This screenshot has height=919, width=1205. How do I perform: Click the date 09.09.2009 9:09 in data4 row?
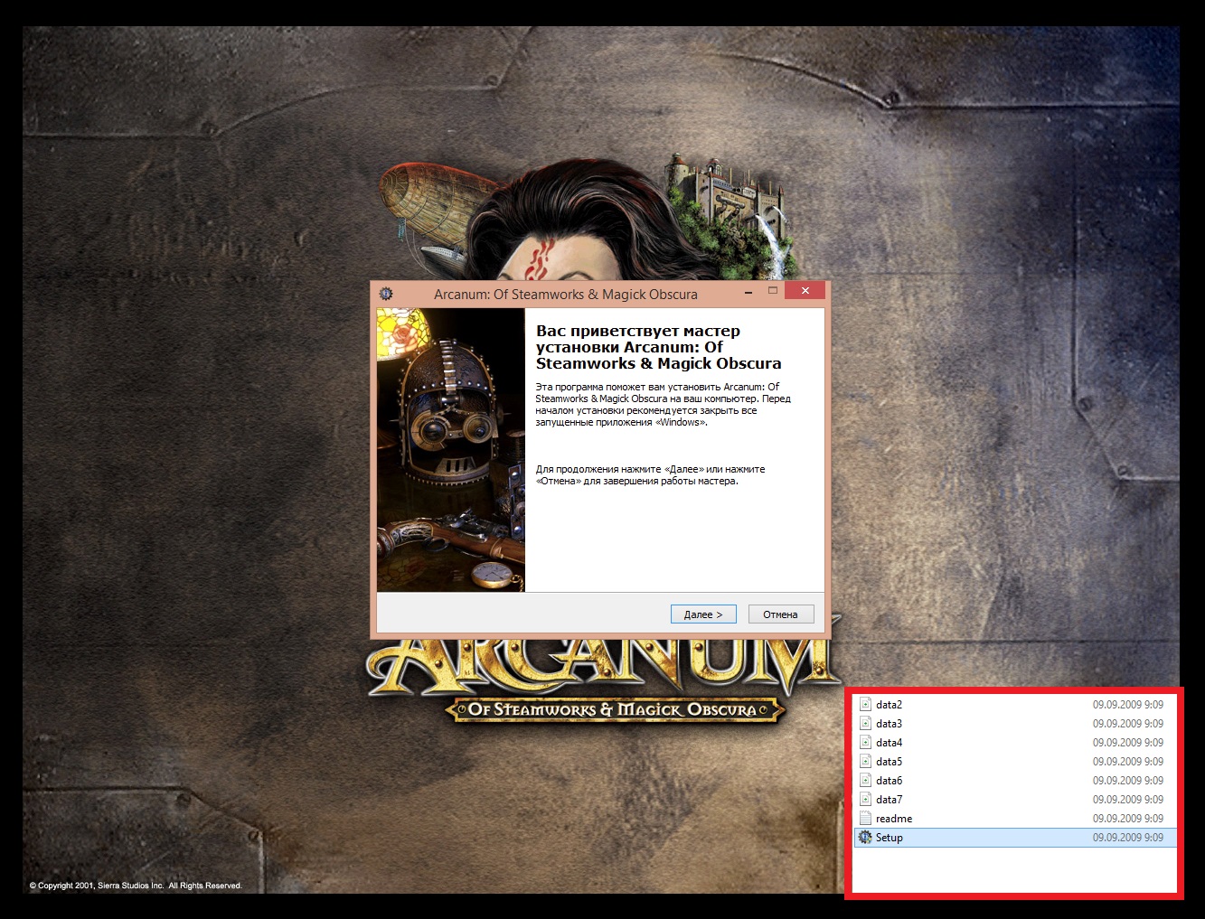click(x=1128, y=743)
